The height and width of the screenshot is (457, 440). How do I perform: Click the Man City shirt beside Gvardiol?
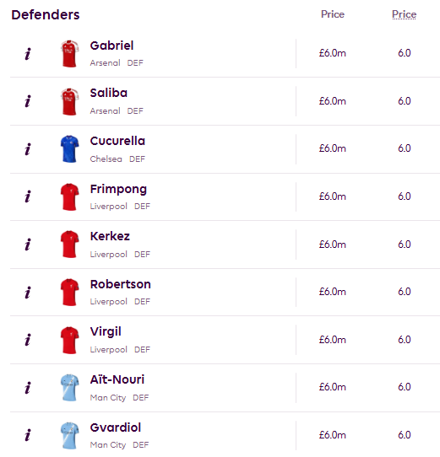click(69, 436)
